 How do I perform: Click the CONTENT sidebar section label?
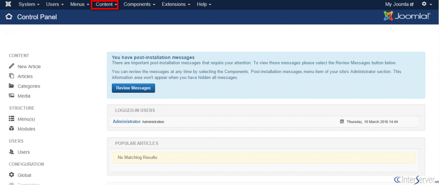(19, 56)
